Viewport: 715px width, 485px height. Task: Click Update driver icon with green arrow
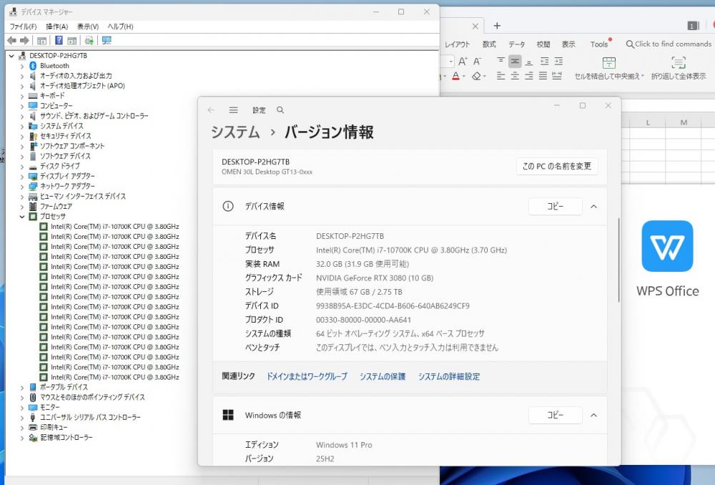(89, 41)
